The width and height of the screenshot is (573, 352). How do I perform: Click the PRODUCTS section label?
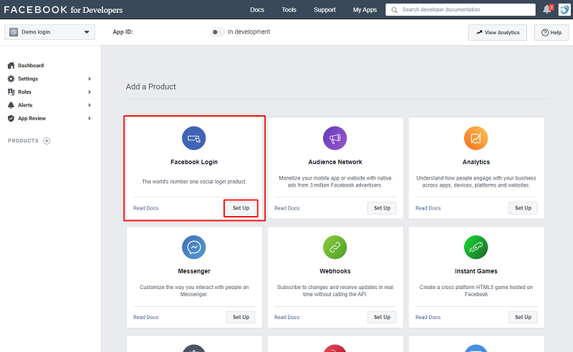23,140
